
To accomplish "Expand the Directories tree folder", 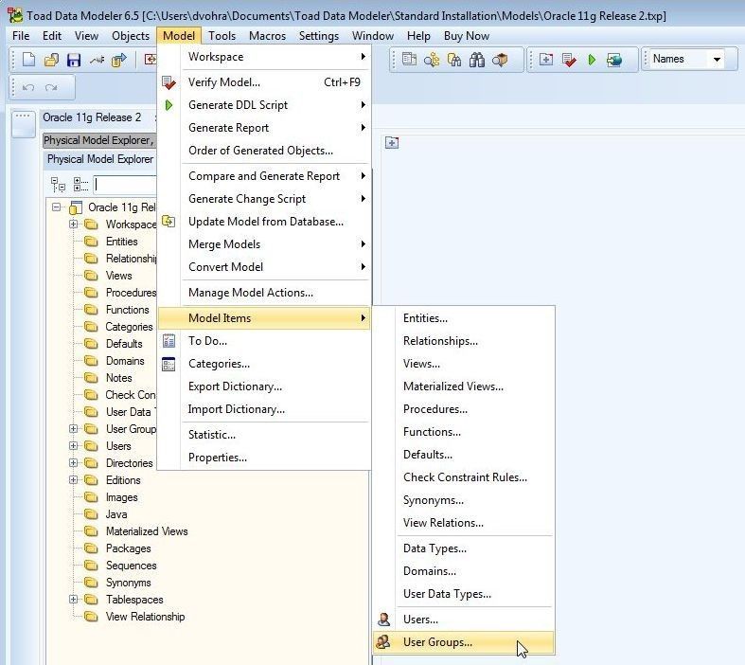I will tap(73, 463).
